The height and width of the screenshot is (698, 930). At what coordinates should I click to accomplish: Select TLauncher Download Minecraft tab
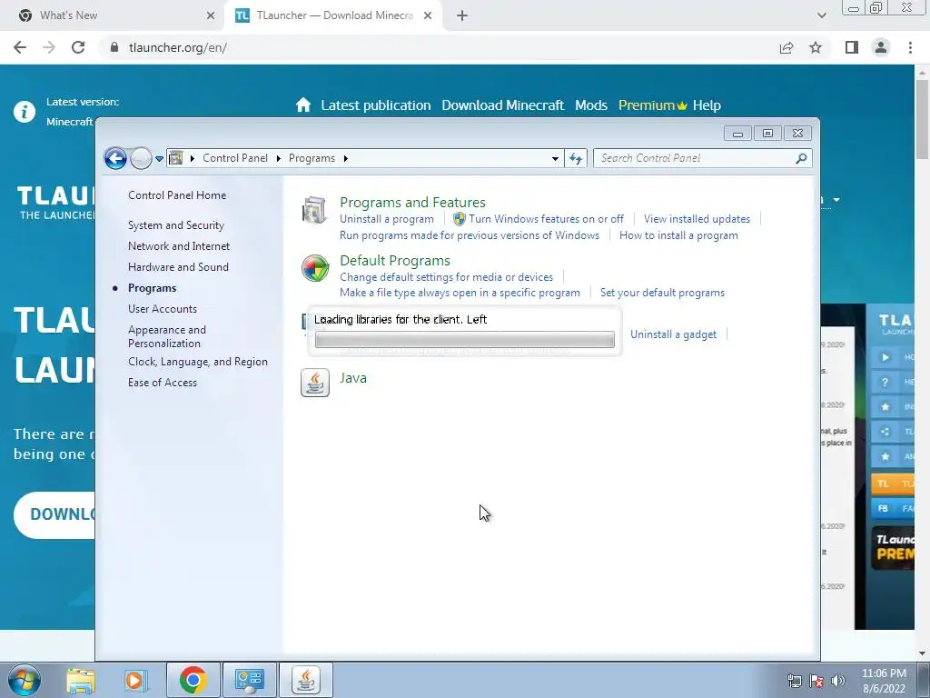click(x=333, y=16)
